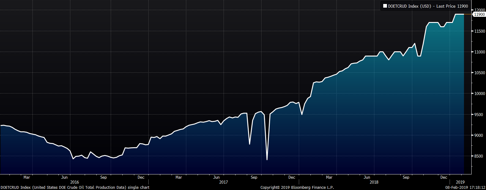486x190 pixels.
Task: Select the 9000 y-axis label
Action: [x=479, y=136]
